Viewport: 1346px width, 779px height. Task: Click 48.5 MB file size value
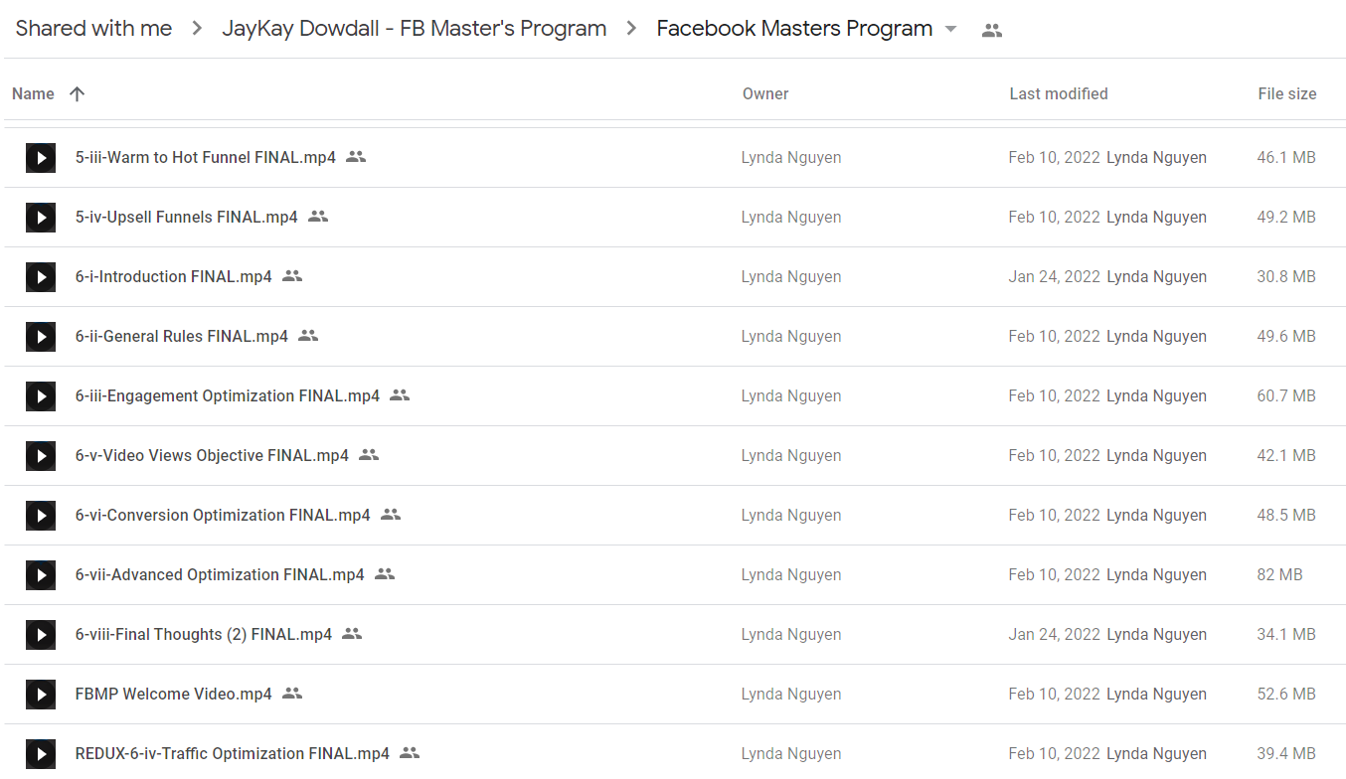1286,515
